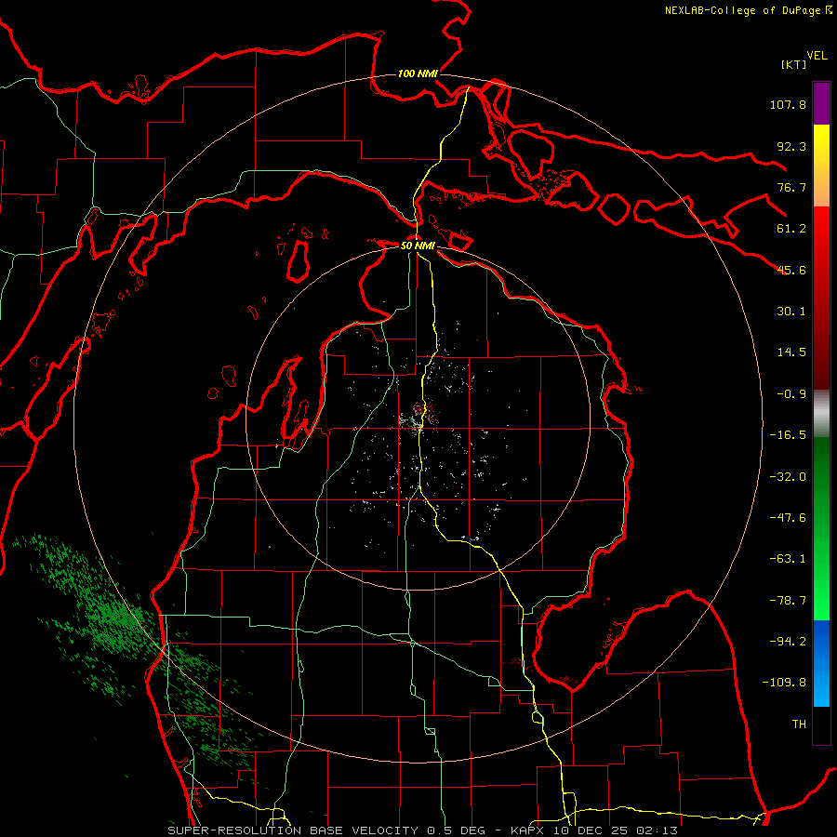
Task: Click the 92.3 velocity scale value
Action: click(791, 146)
